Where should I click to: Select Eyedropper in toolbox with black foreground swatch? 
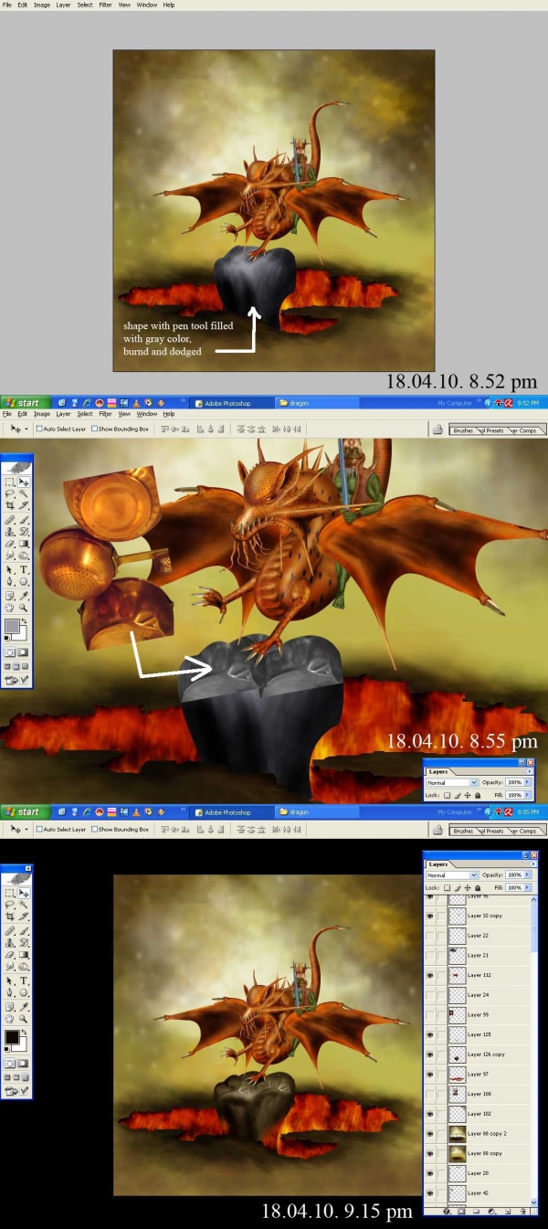click(24, 1007)
